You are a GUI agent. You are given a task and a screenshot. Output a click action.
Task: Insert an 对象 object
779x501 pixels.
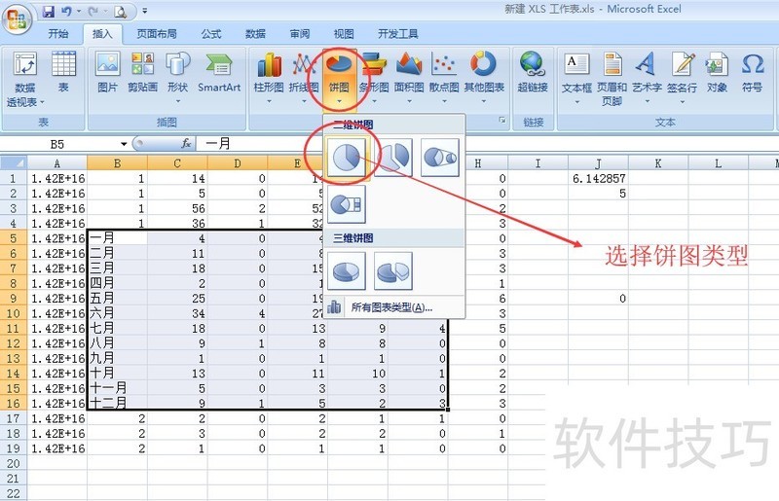(x=717, y=72)
